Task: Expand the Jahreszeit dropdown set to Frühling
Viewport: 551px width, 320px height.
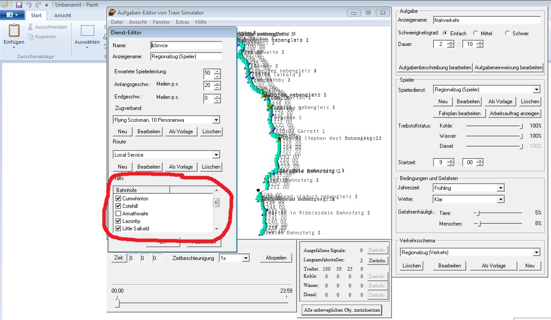Action: pos(500,188)
